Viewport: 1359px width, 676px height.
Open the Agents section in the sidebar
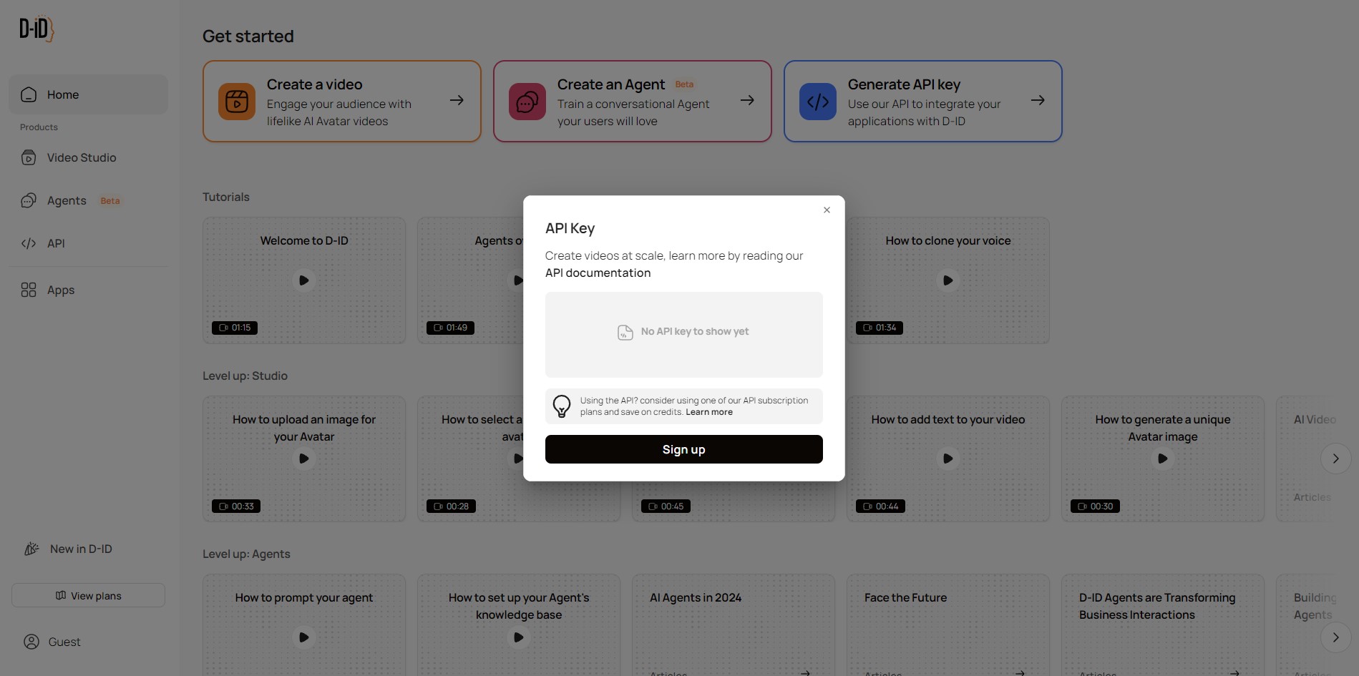[88, 200]
